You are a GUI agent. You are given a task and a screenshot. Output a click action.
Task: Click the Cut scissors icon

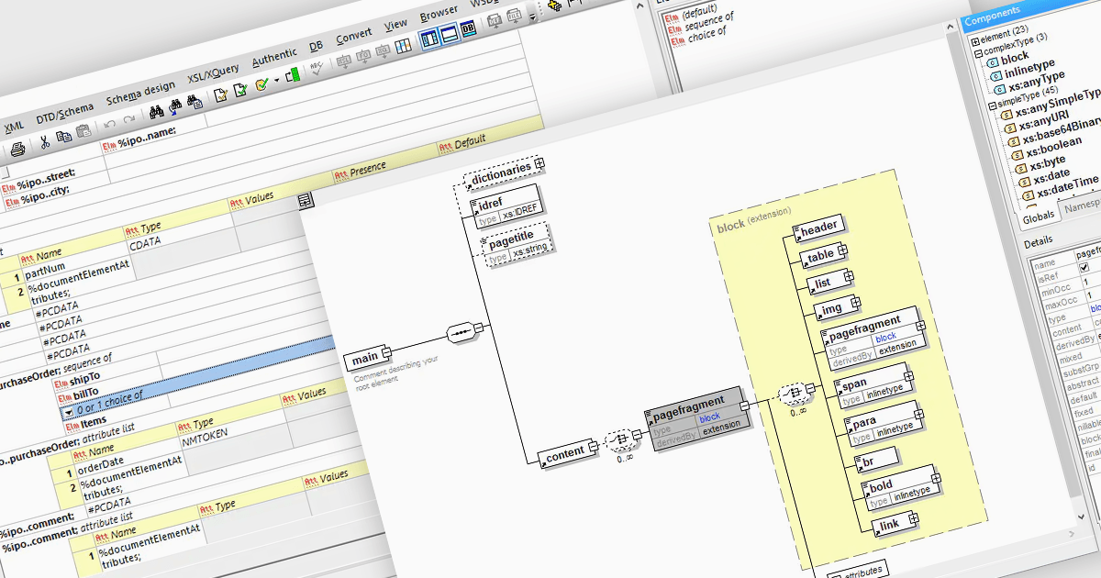(x=43, y=142)
